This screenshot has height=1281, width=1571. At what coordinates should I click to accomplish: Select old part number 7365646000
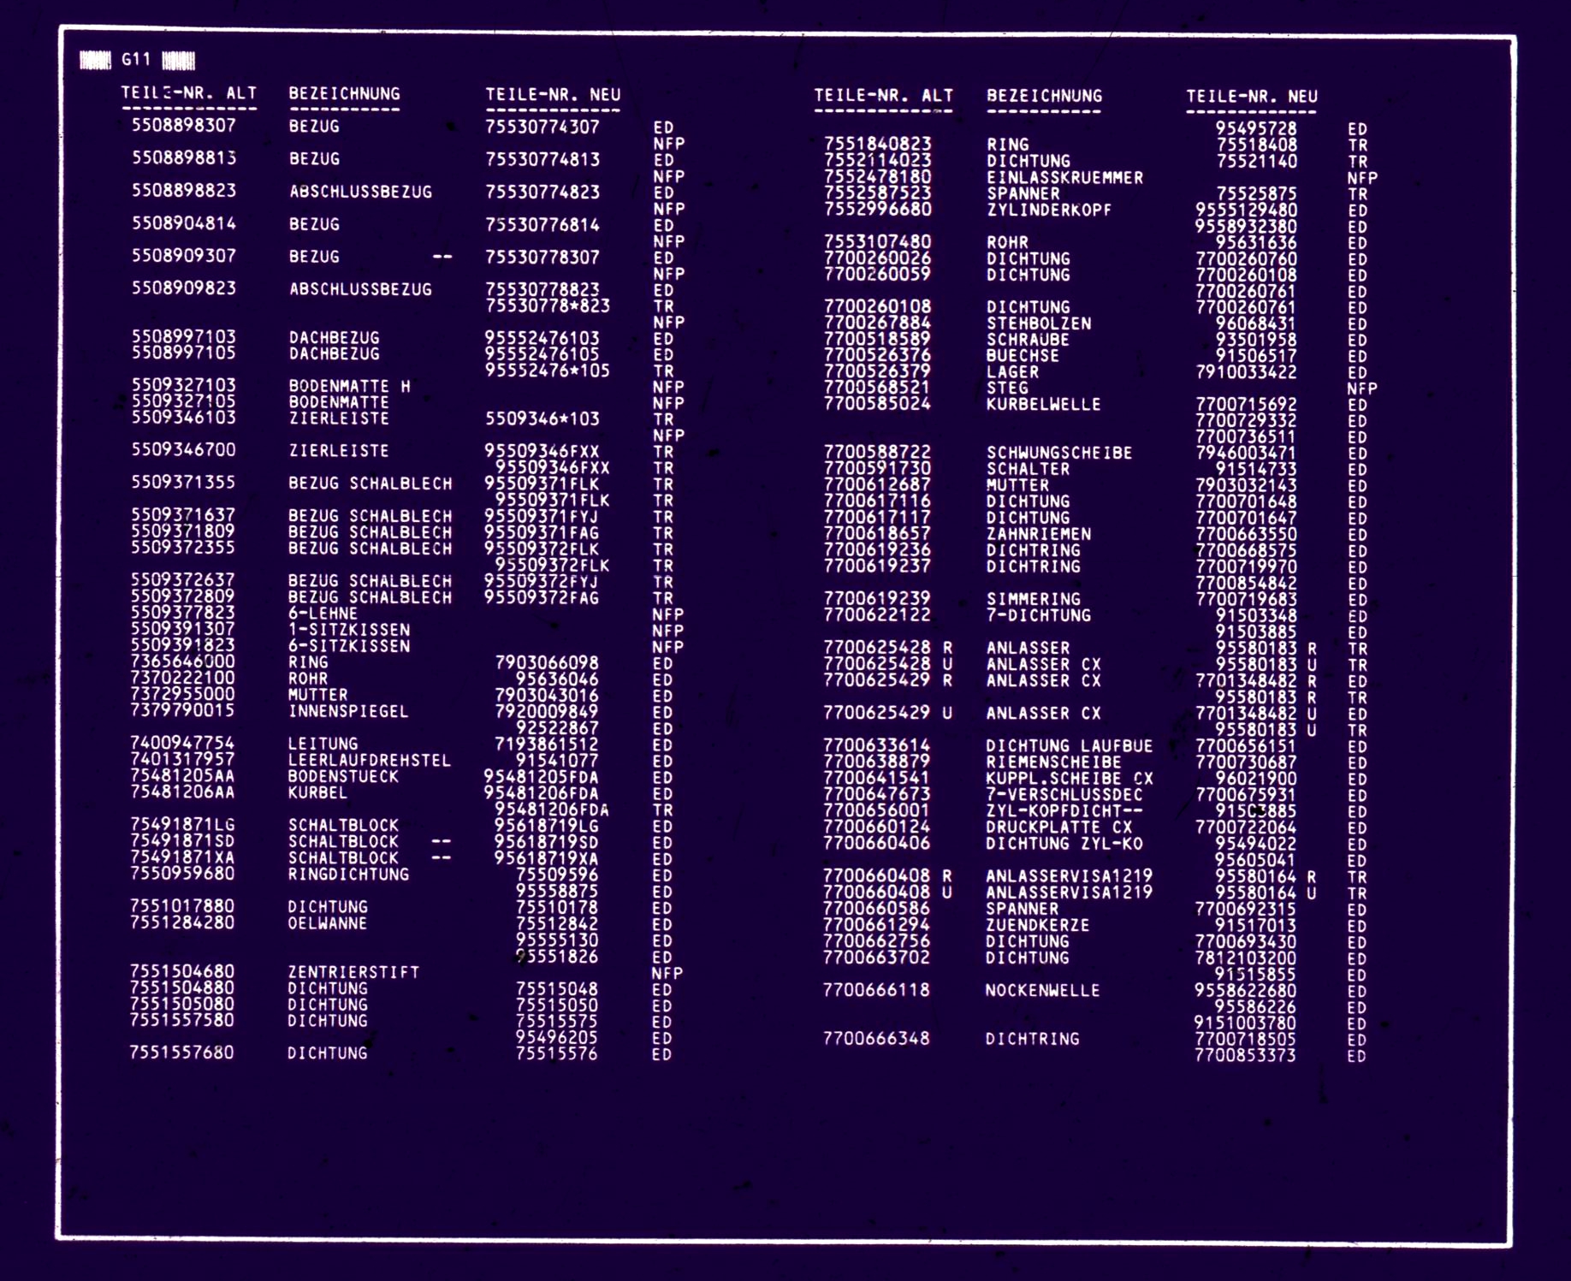[182, 661]
